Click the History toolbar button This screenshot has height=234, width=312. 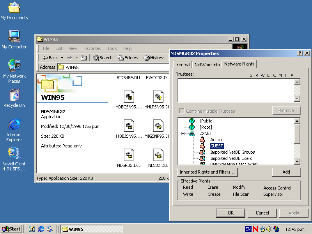154,58
